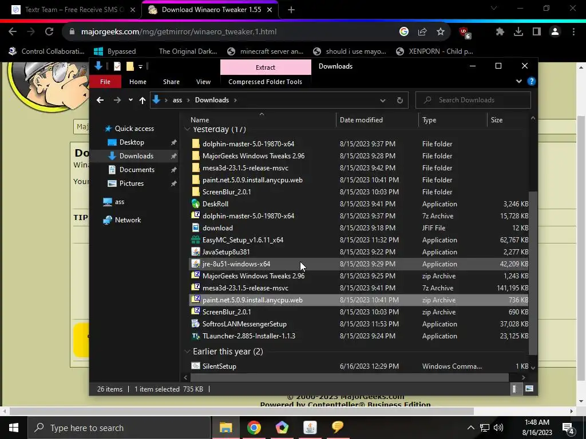Viewport: 586px width, 439px height.
Task: Open Chrome downloads tray icon
Action: point(518,32)
